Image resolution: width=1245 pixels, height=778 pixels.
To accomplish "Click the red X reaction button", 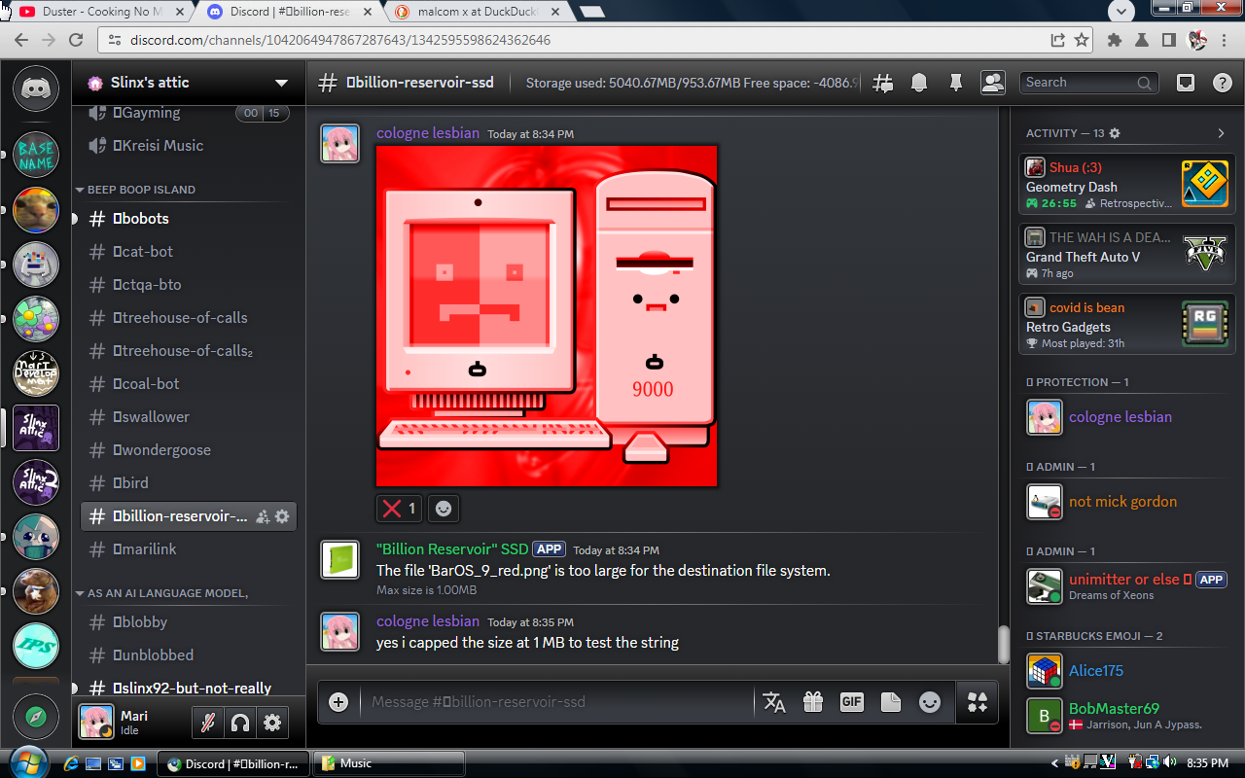I will click(400, 509).
